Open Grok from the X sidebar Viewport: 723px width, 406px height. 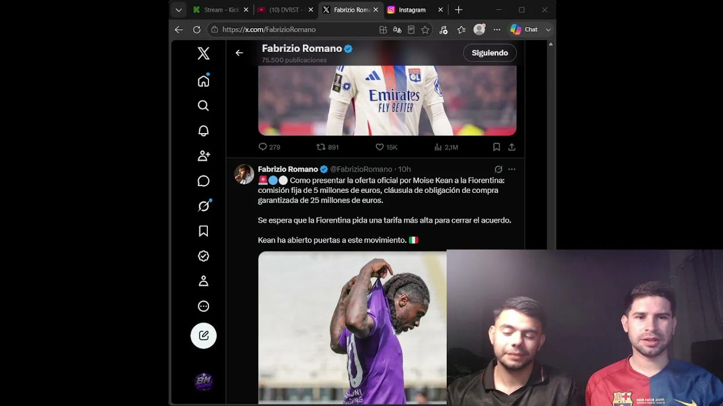(203, 206)
